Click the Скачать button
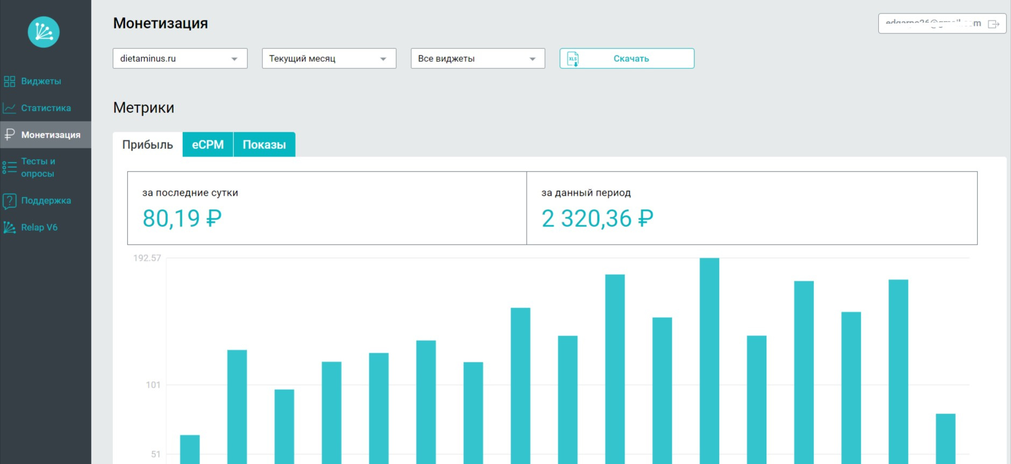The width and height of the screenshot is (1011, 464). pyautogui.click(x=627, y=59)
